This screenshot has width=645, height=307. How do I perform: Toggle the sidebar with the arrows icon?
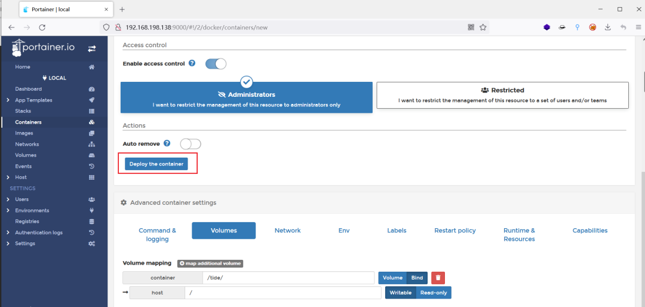pos(92,48)
